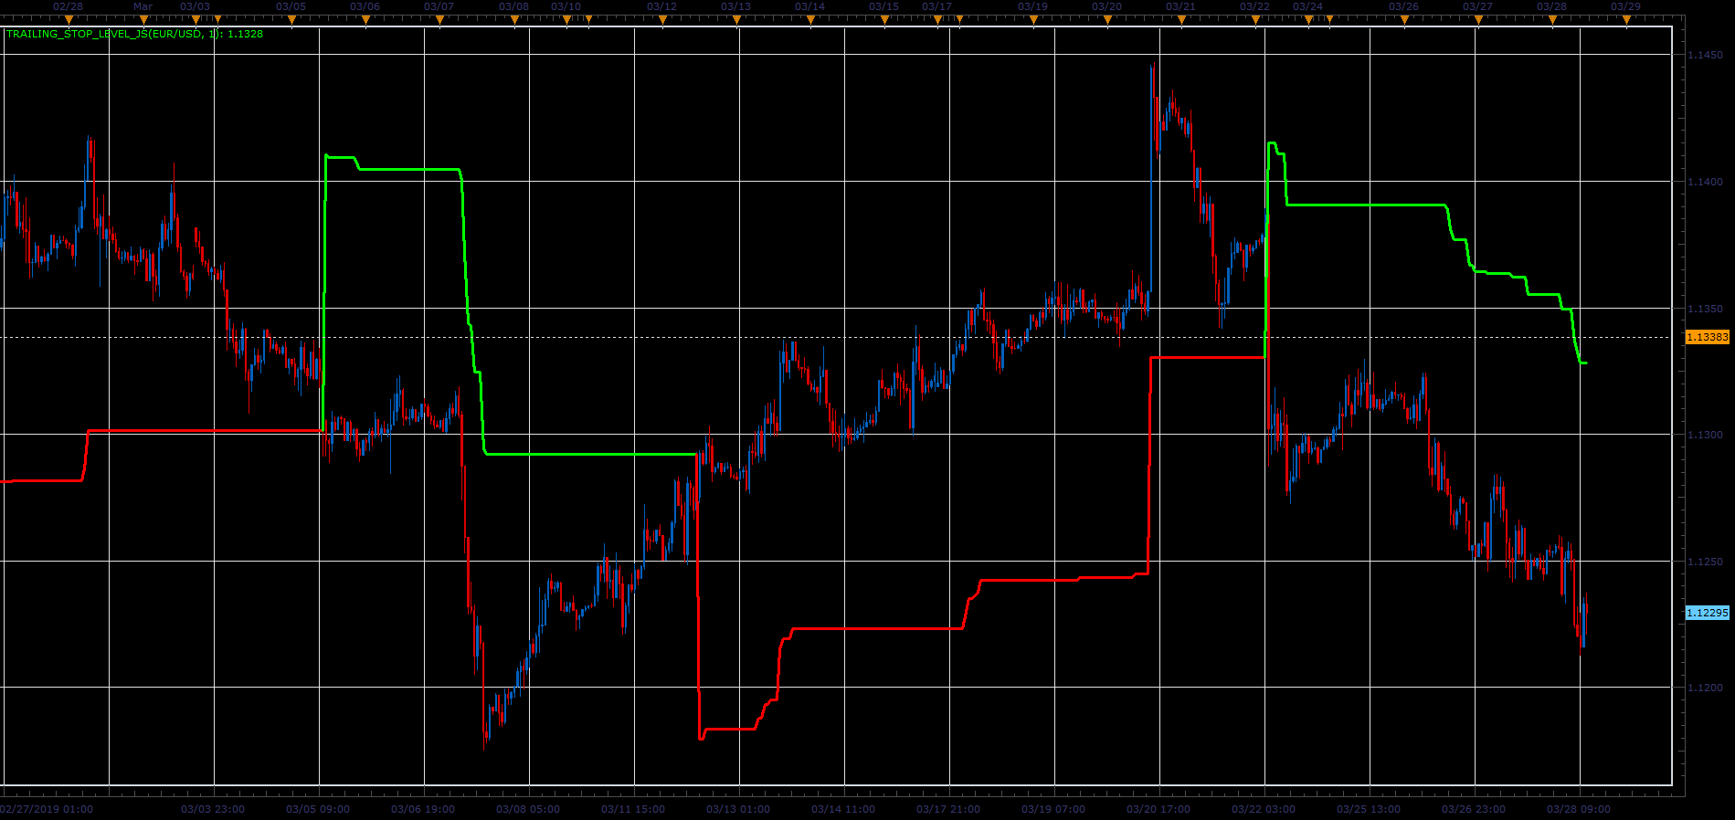Click the 03/19 07:00 time axis label
This screenshot has width=1735, height=820.
coord(1053,809)
